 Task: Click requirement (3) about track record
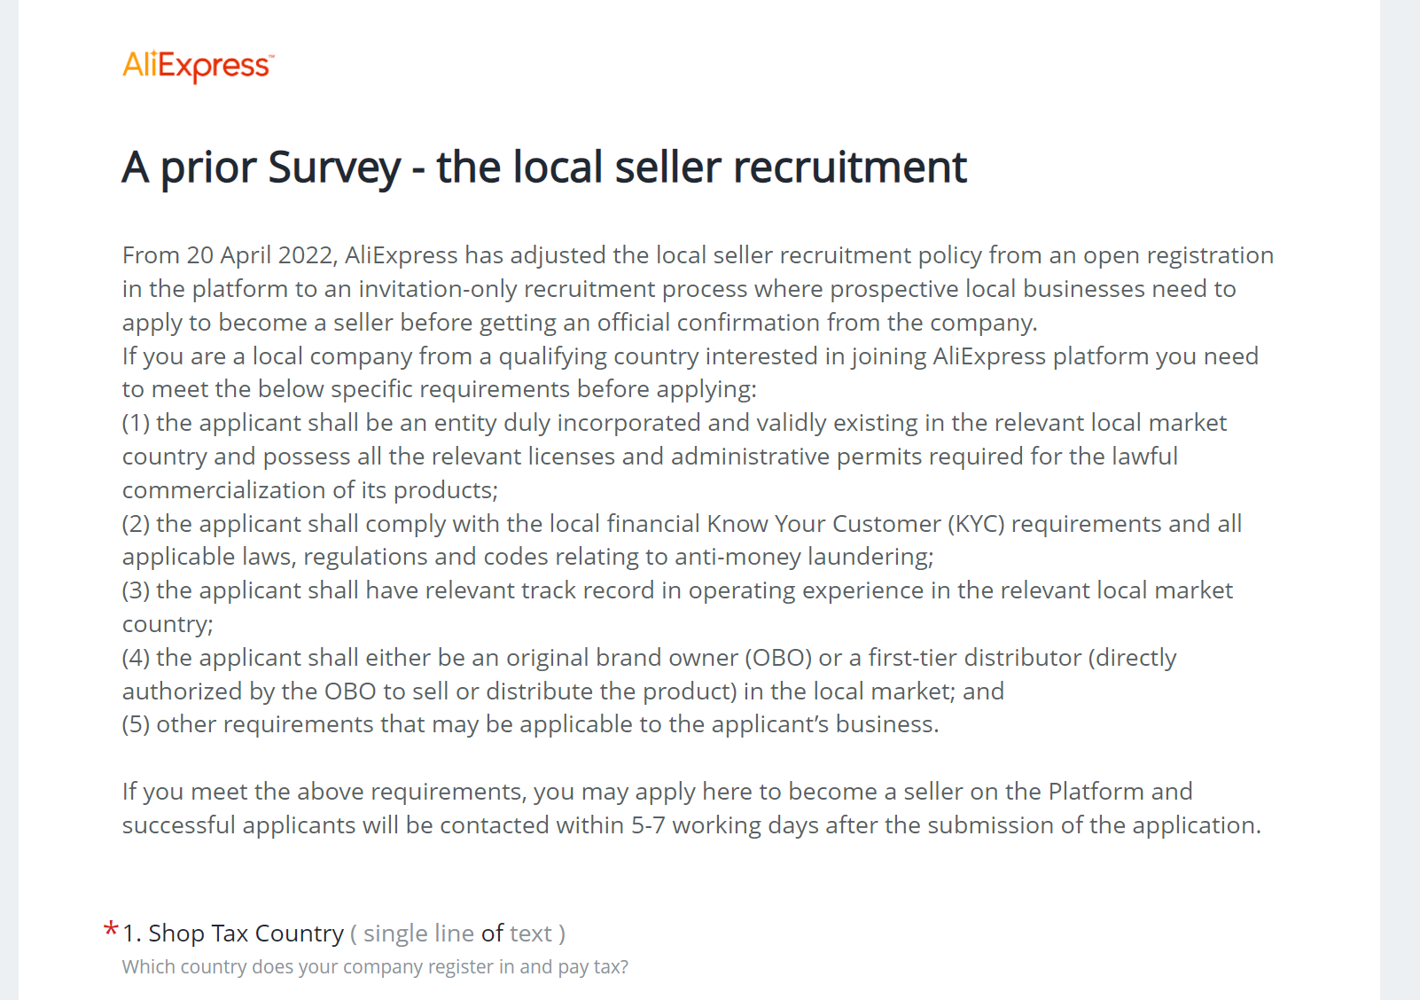(x=677, y=590)
